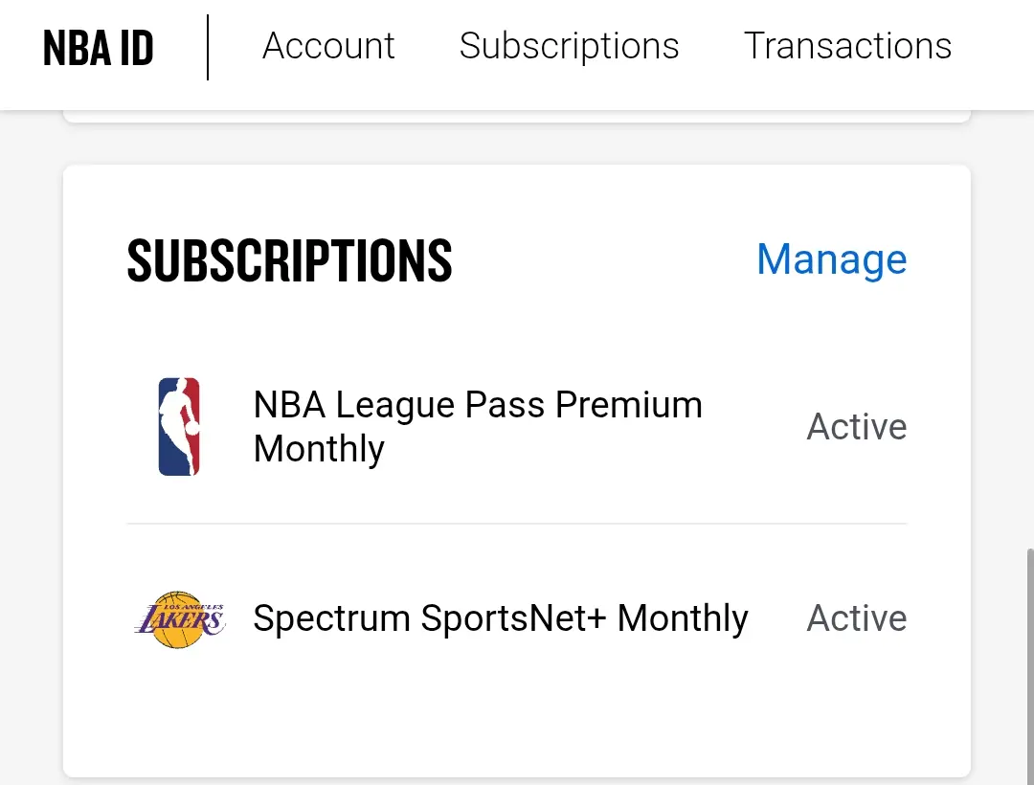Click the SUBSCRIPTIONS section heading
This screenshot has width=1034, height=785.
[289, 261]
